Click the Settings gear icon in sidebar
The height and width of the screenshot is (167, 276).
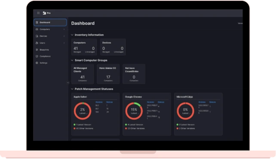[37, 63]
